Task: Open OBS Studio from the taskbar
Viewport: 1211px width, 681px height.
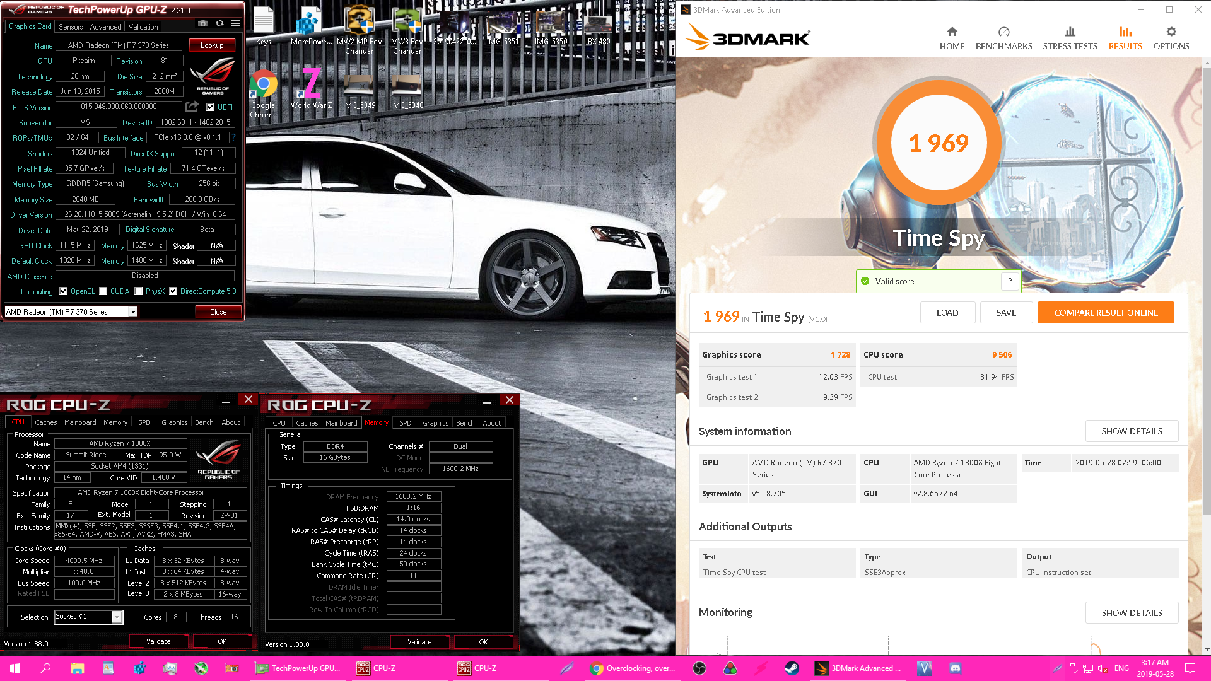Action: pyautogui.click(x=699, y=668)
